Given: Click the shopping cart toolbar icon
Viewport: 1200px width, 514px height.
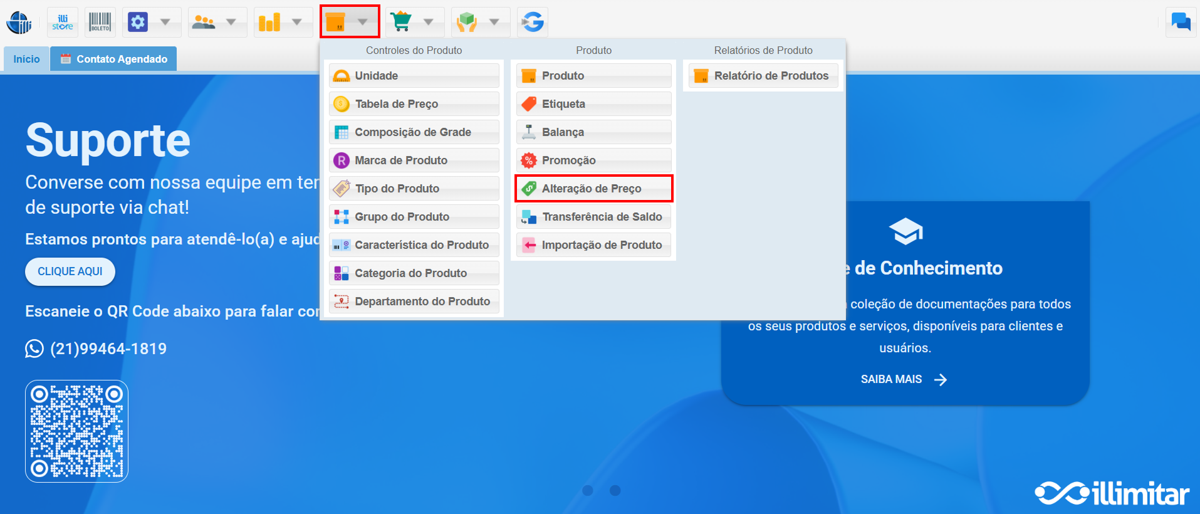Looking at the screenshot, I should point(401,23).
